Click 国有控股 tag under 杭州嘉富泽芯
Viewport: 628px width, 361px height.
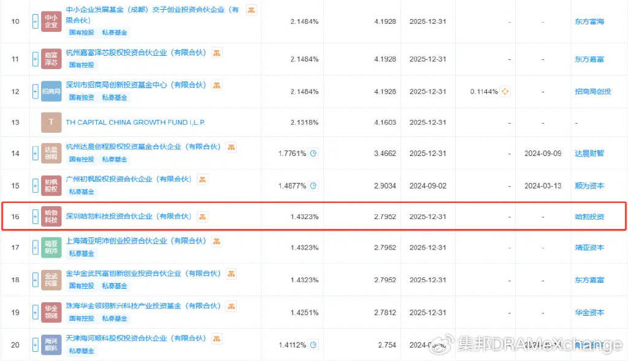82,65
